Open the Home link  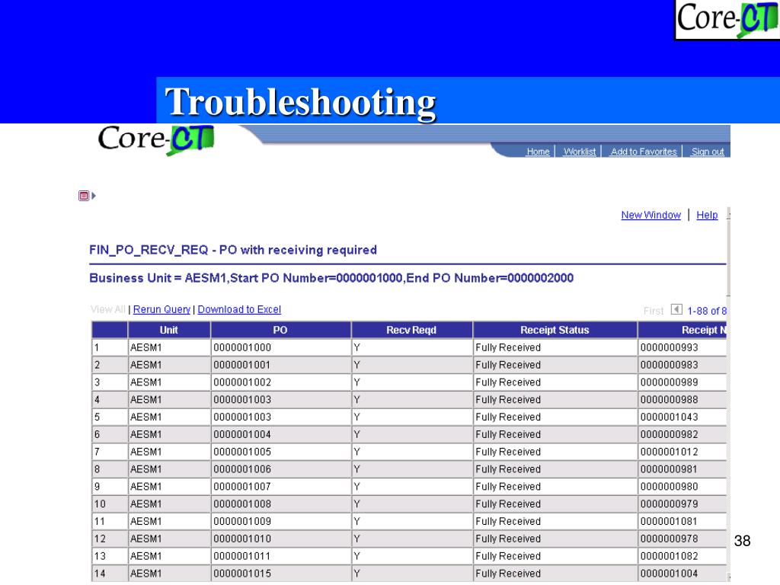538,152
